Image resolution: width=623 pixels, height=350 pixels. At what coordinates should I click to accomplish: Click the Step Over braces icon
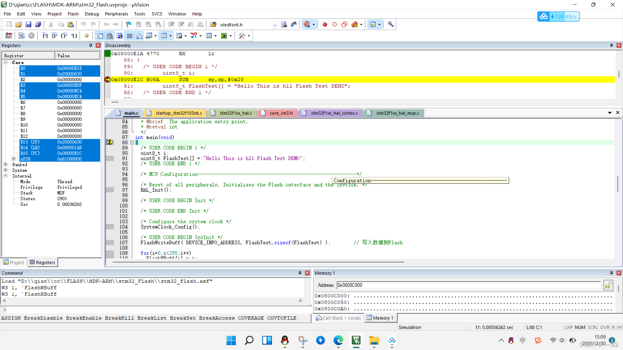point(55,36)
